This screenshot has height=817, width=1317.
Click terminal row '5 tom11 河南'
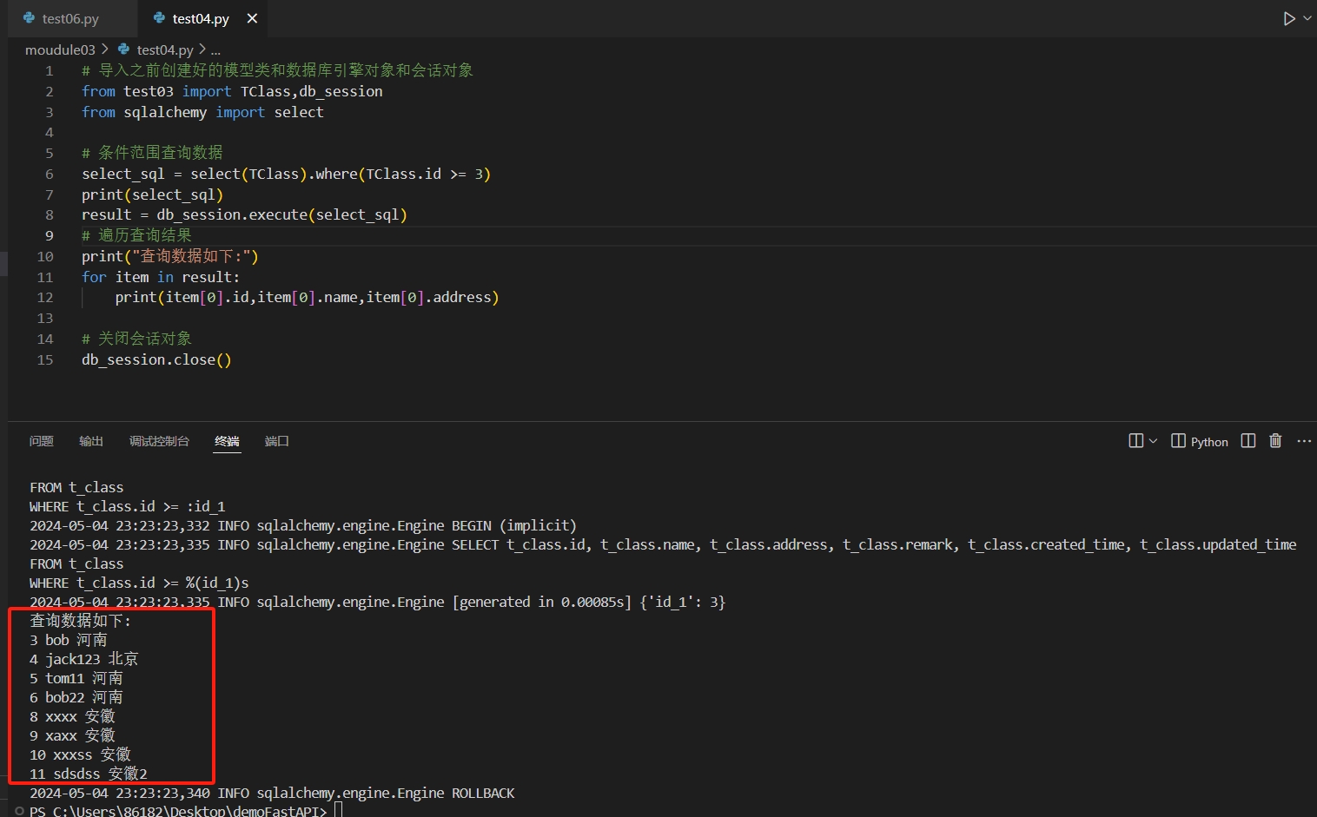[x=76, y=678]
